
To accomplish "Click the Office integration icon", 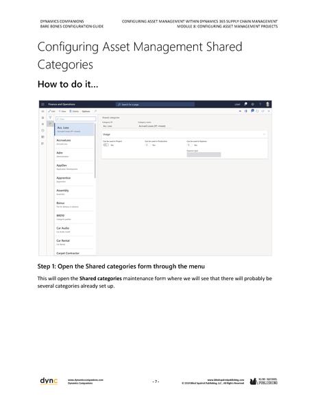I will click(x=246, y=111).
